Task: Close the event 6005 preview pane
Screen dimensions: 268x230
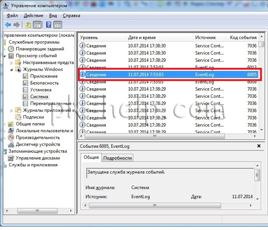Action: [x=259, y=146]
